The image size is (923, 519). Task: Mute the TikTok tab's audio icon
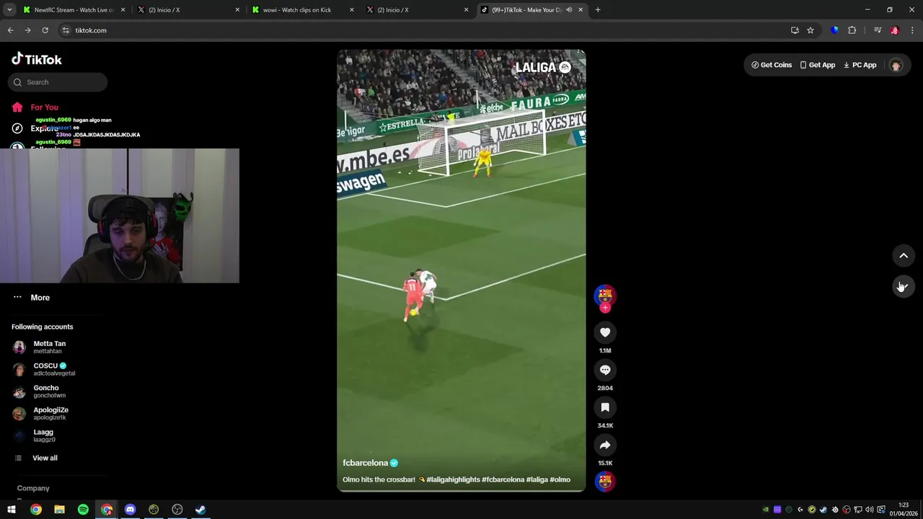[569, 10]
